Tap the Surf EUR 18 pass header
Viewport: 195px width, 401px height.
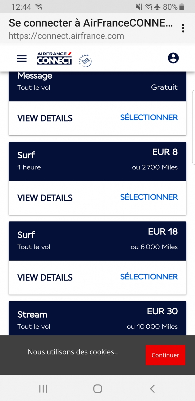(97, 241)
